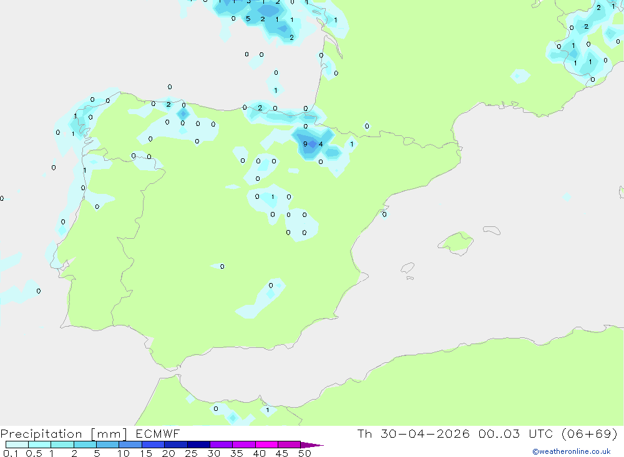
Task: Click the legend label "0.1"
Action: (11, 453)
